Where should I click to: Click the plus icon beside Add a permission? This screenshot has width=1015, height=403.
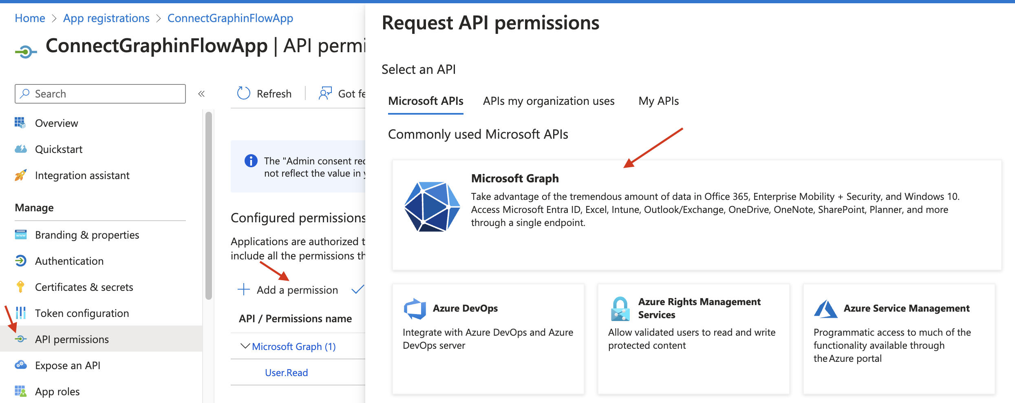[243, 290]
